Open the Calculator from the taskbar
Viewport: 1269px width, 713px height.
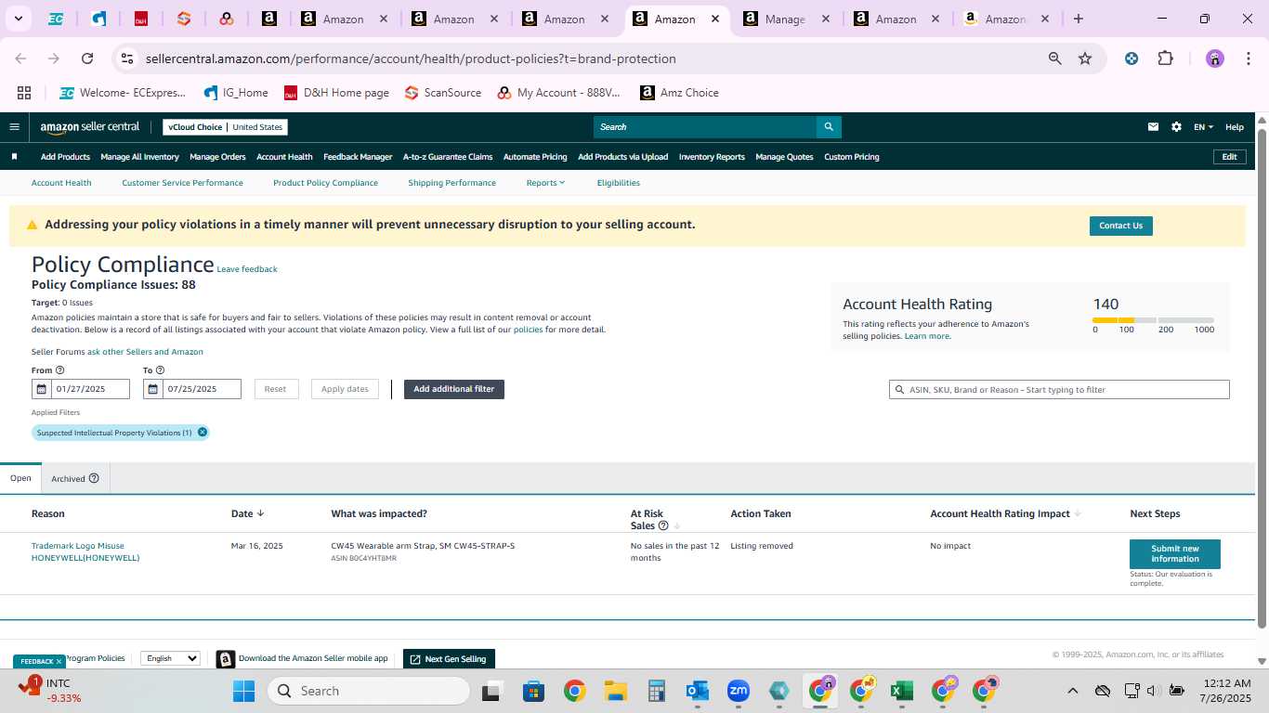pyautogui.click(x=657, y=691)
